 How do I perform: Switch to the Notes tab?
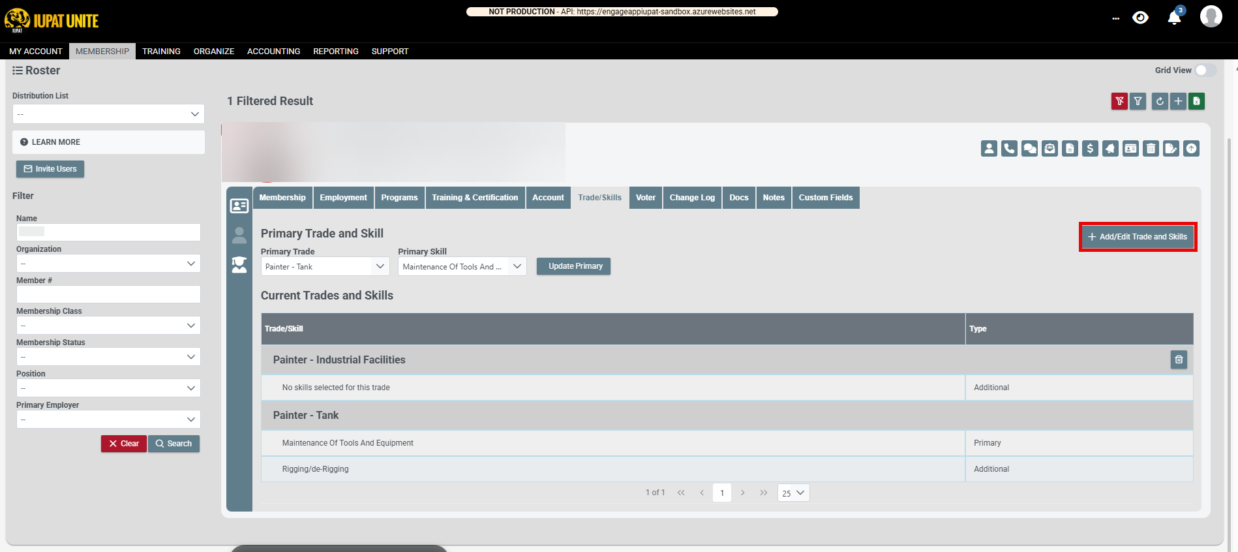774,198
